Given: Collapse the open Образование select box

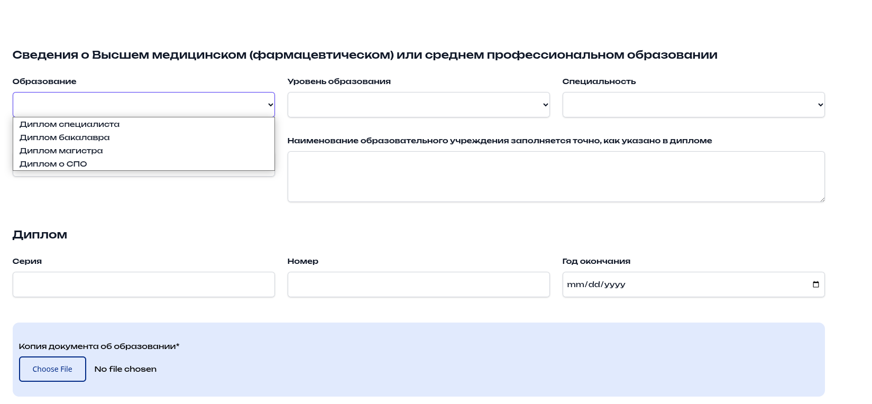Looking at the screenshot, I should click(143, 105).
